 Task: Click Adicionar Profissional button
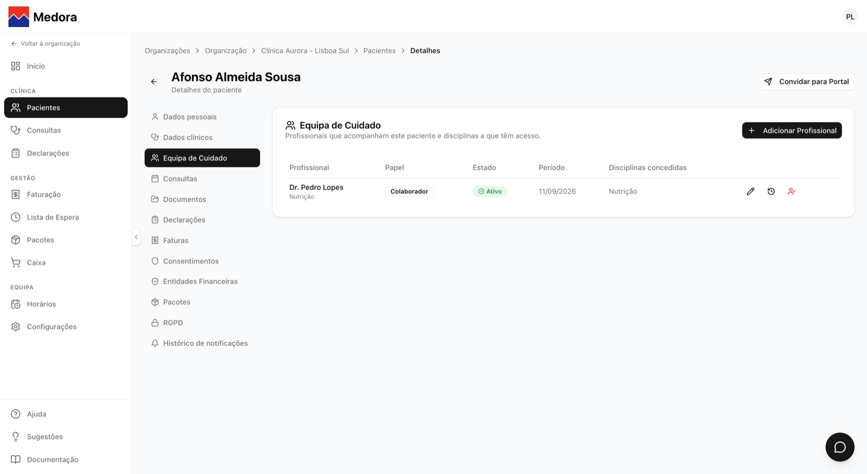[792, 131]
